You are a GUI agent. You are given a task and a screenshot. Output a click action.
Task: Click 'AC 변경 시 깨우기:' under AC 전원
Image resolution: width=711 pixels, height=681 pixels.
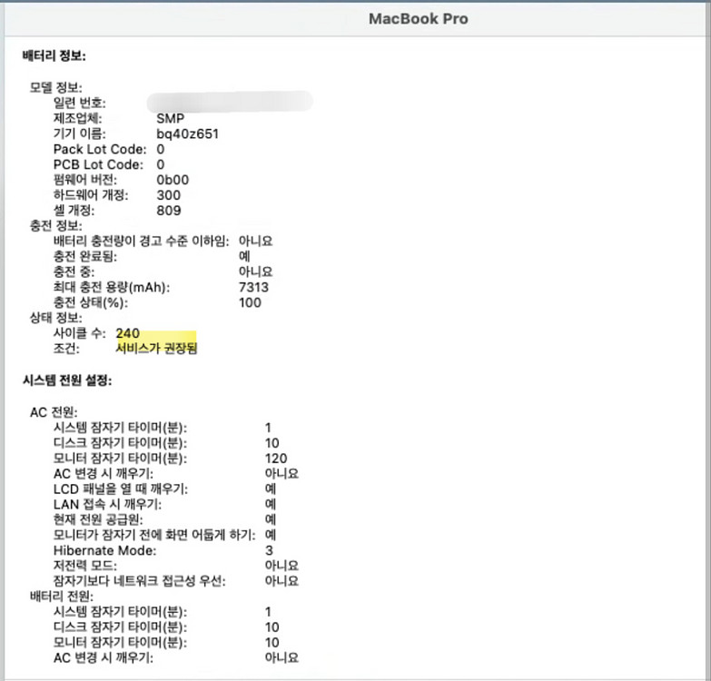tap(104, 474)
